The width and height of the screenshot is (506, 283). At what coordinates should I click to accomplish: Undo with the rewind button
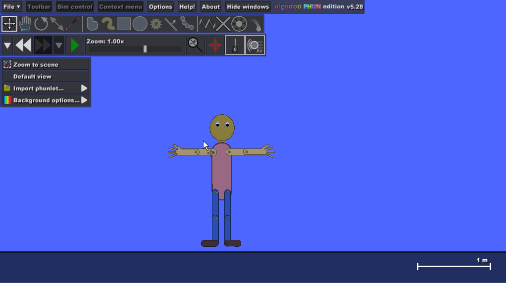(24, 45)
